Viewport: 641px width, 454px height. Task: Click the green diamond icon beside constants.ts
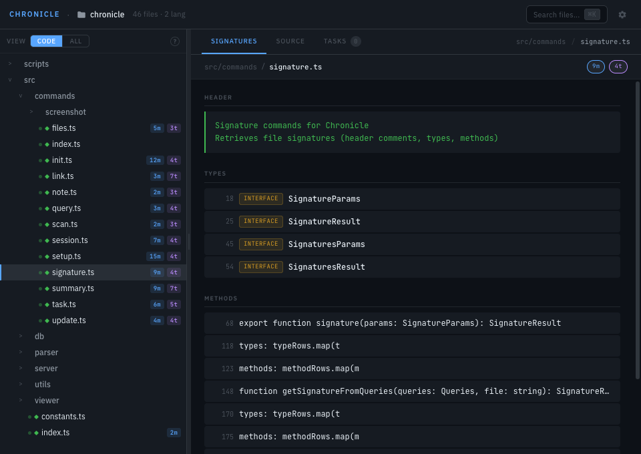[36, 417]
